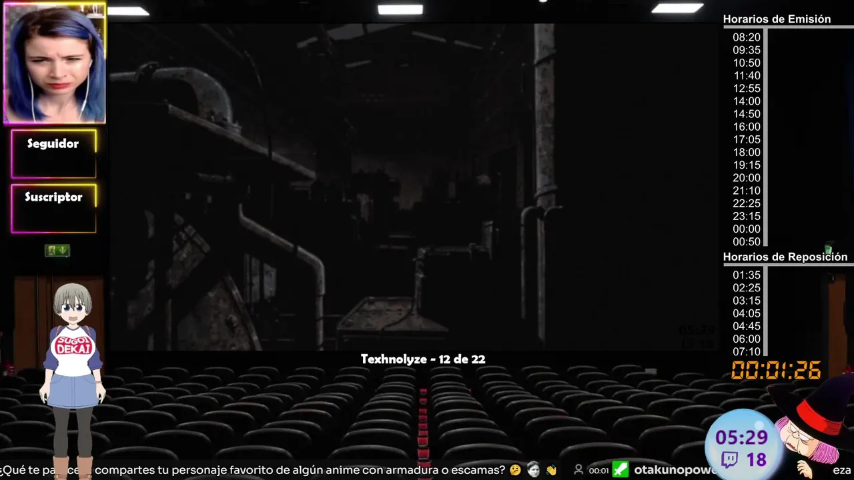Select the 00:00 broadcast time
This screenshot has width=854, height=480.
[747, 229]
